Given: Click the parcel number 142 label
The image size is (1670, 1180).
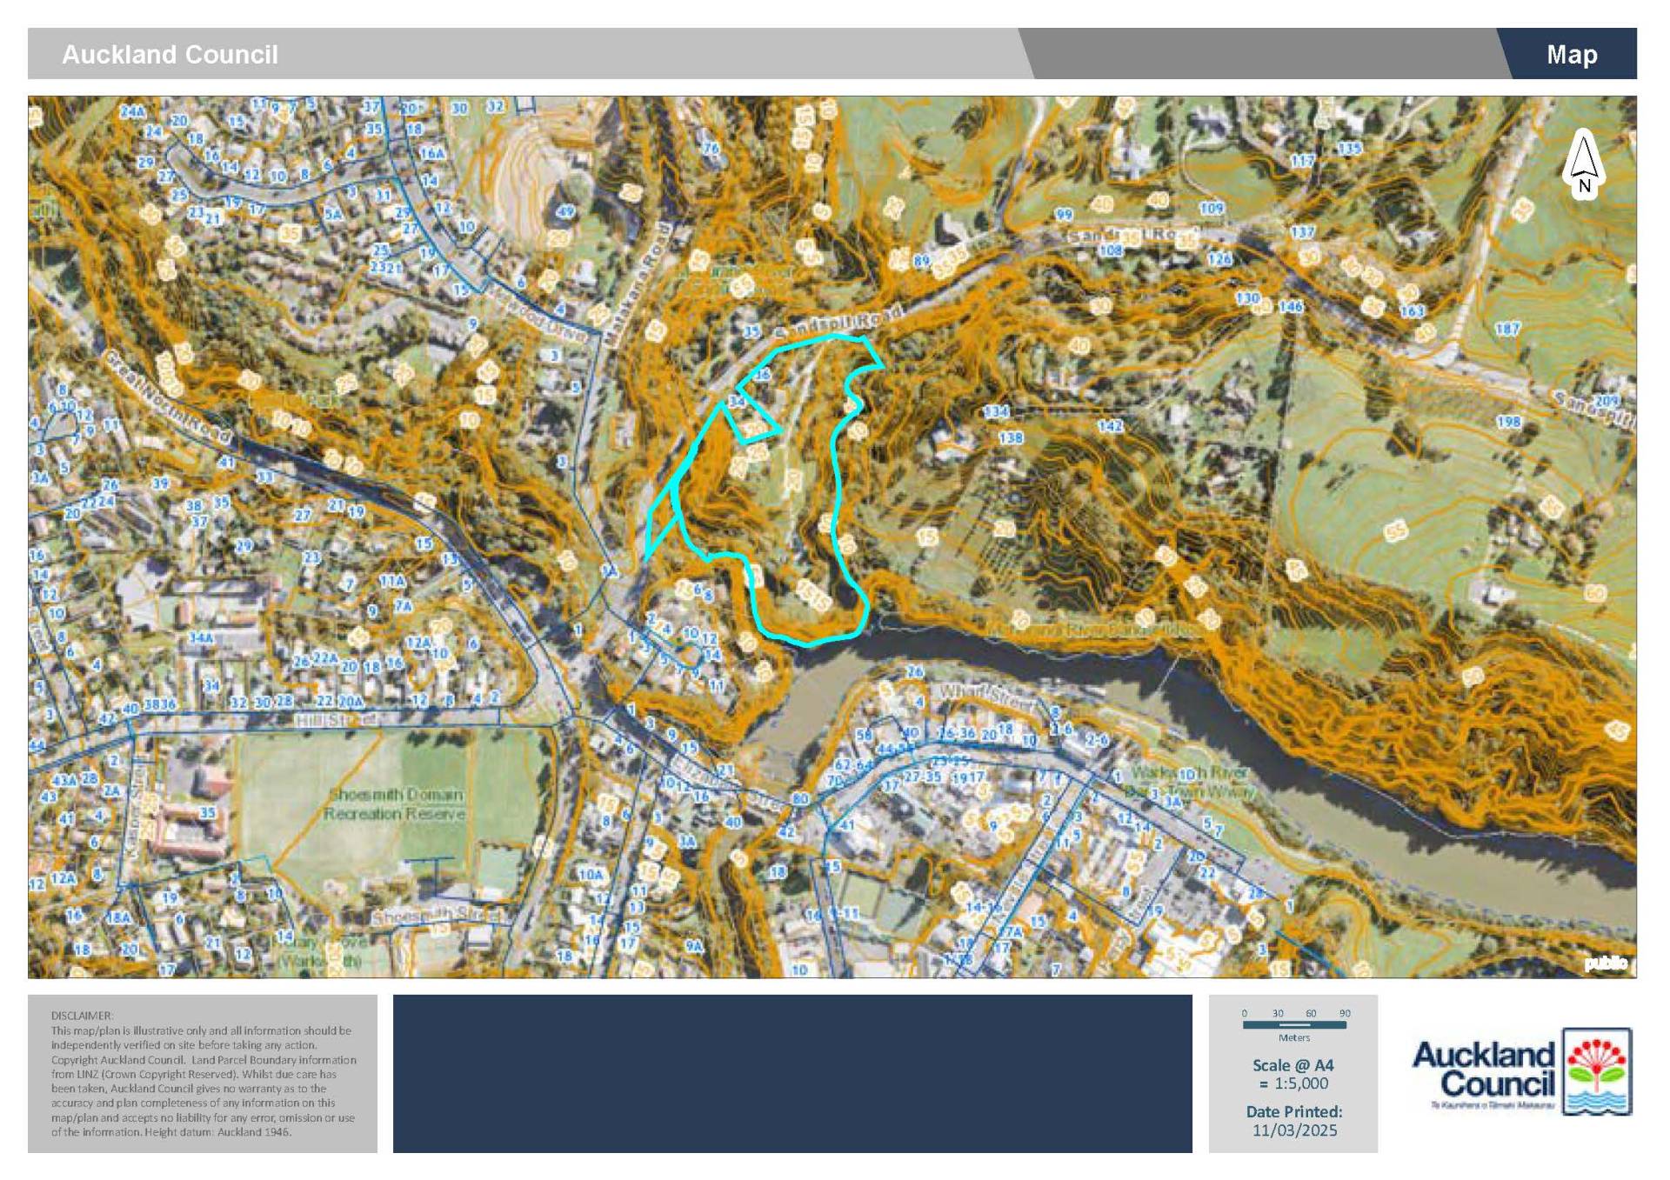Looking at the screenshot, I should tap(1110, 426).
